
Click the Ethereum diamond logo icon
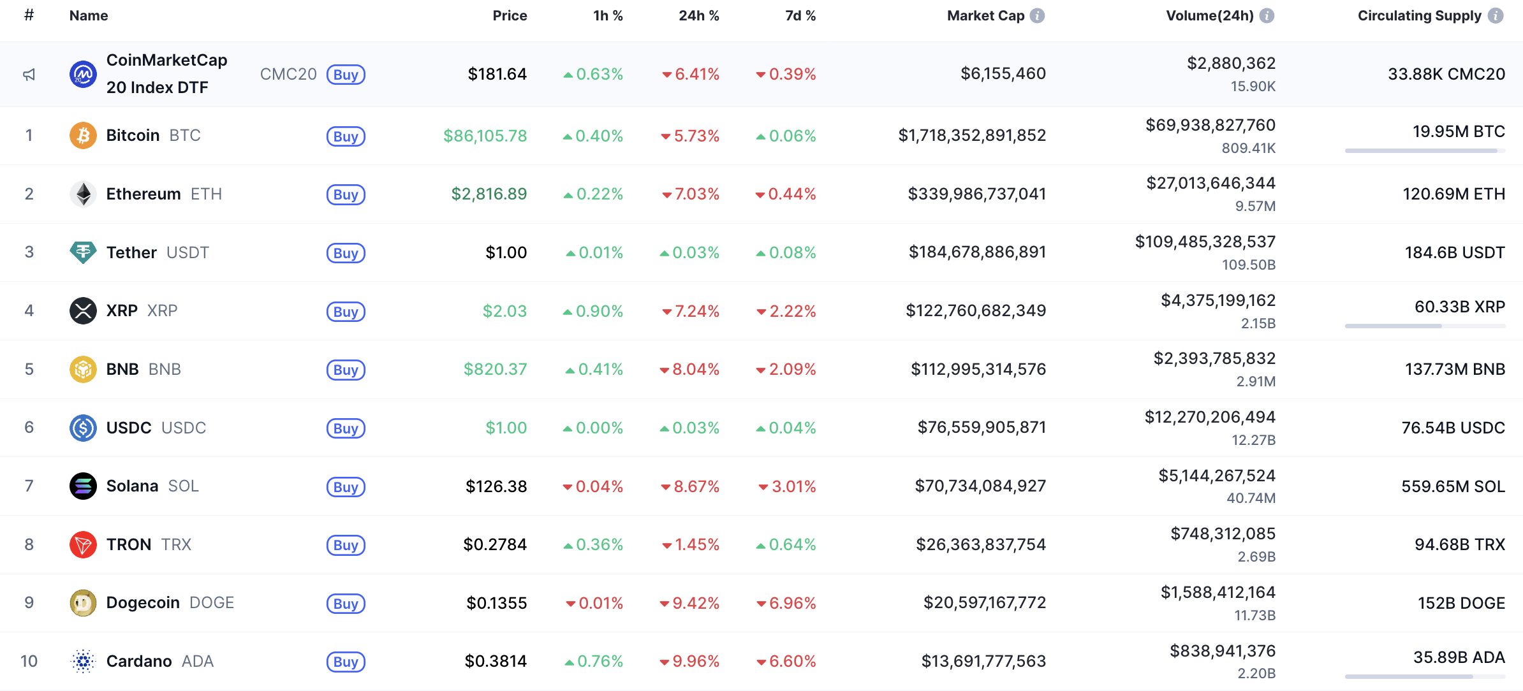tap(83, 194)
